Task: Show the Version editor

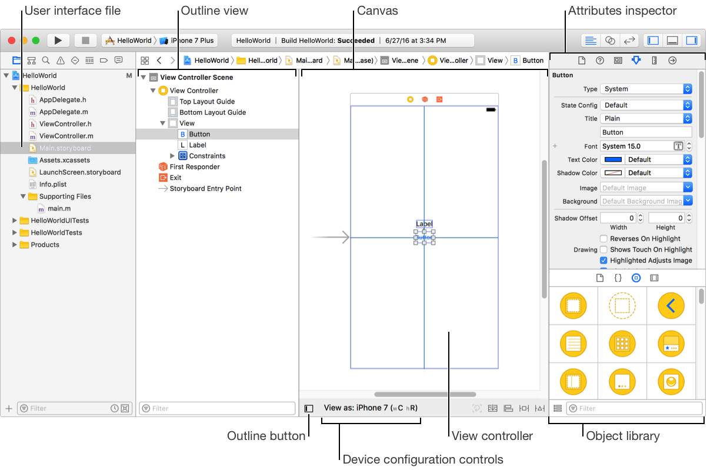Action: 629,41
